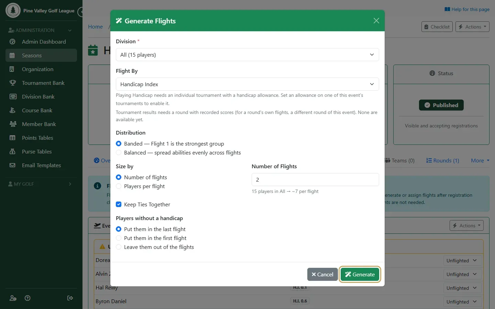Open the Actions dropdown in page header

[x=472, y=27]
